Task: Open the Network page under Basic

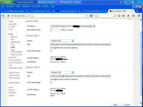Action: pos(14,37)
